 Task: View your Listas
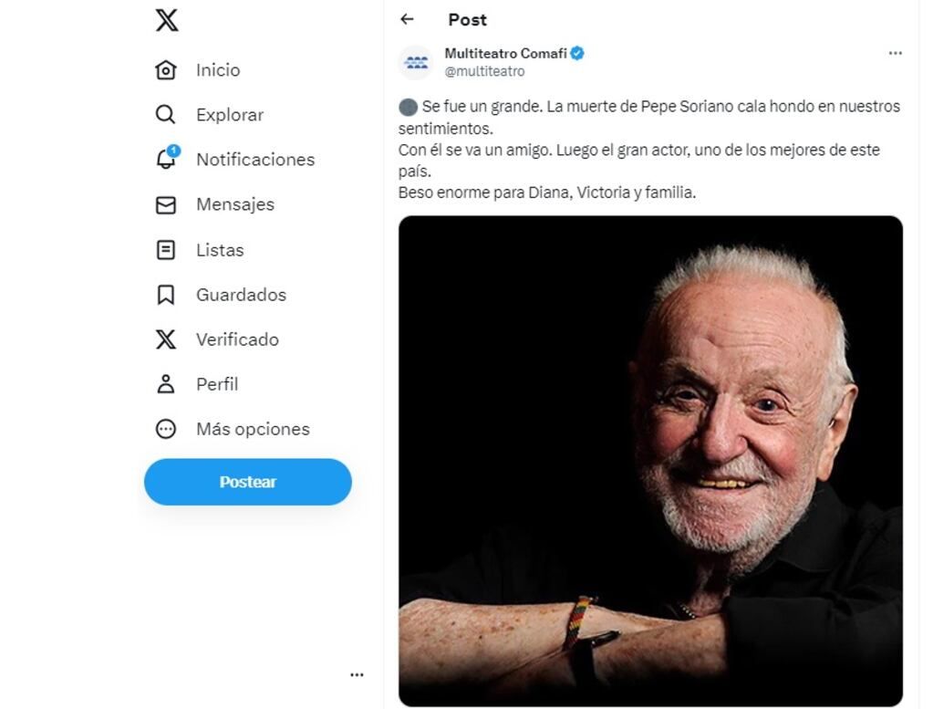219,249
